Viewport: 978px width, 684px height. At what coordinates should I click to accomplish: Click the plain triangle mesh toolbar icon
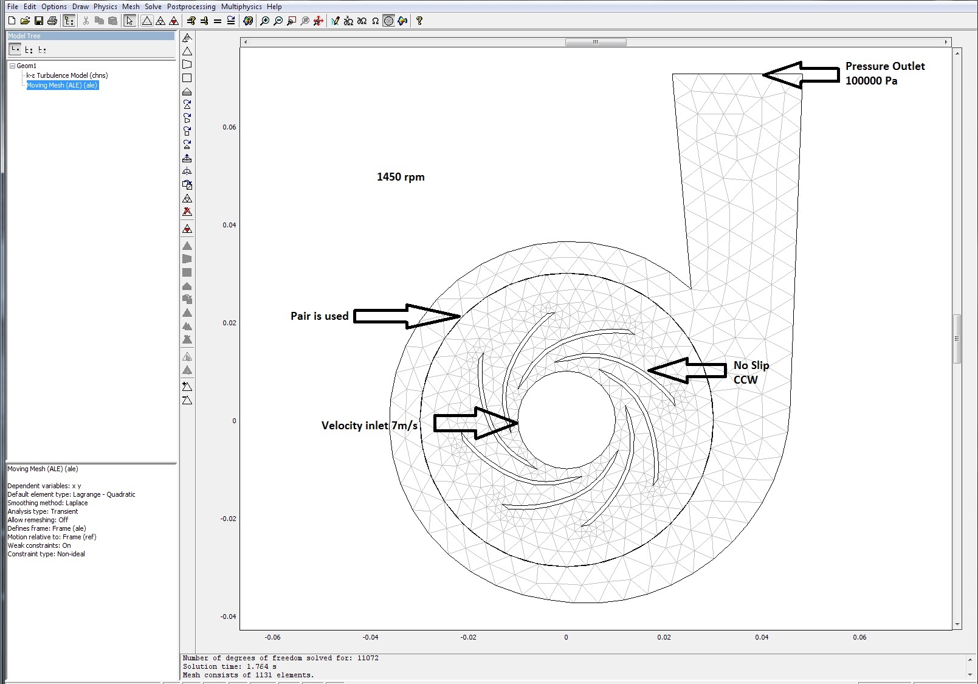pyautogui.click(x=187, y=51)
